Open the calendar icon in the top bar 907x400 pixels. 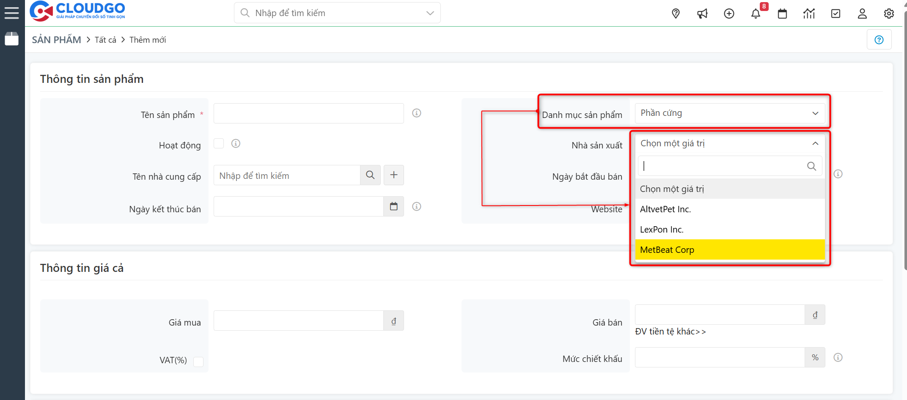pyautogui.click(x=782, y=13)
